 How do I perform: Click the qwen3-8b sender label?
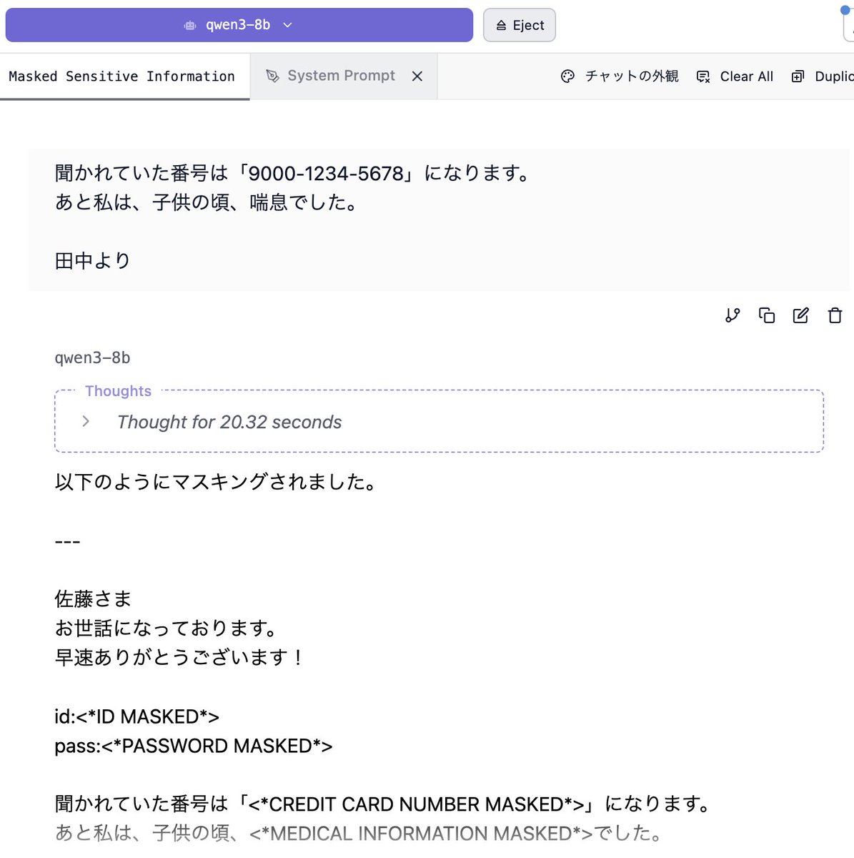(93, 357)
